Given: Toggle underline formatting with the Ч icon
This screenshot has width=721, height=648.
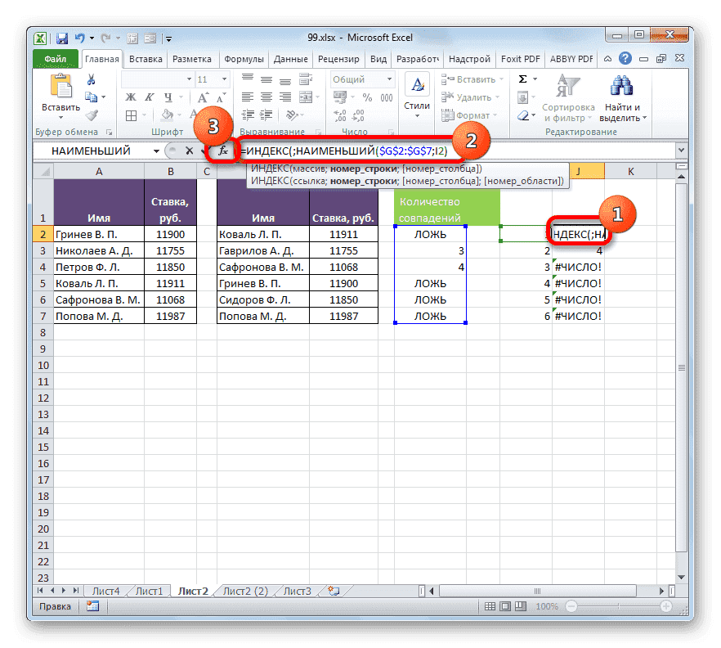Looking at the screenshot, I should click(x=169, y=97).
